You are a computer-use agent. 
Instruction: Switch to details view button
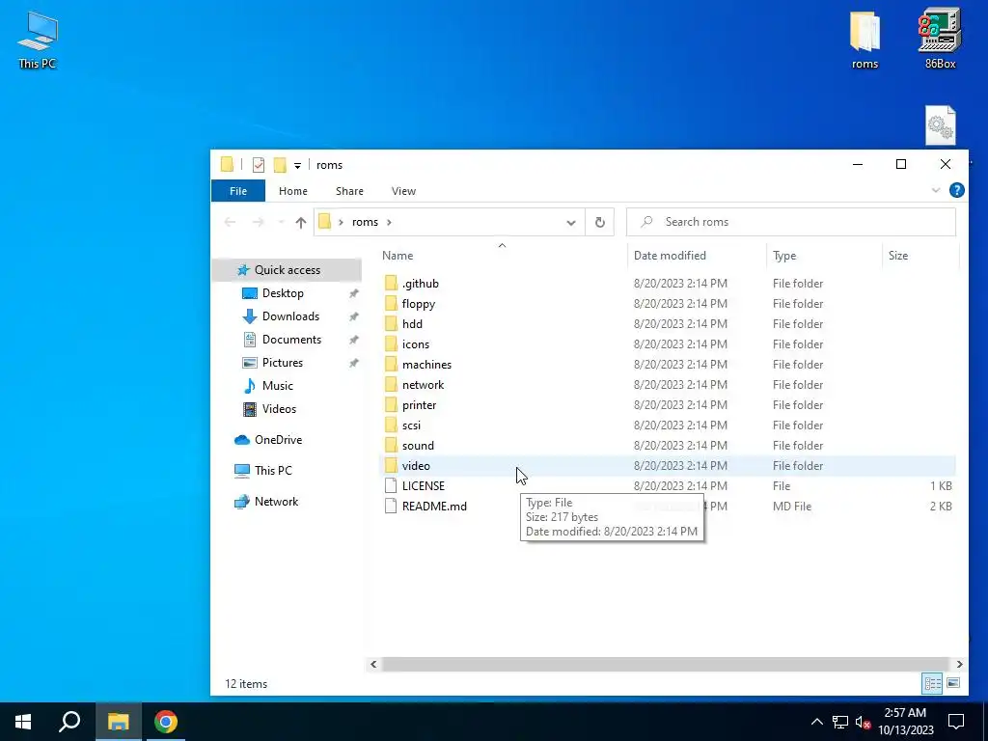(x=933, y=683)
